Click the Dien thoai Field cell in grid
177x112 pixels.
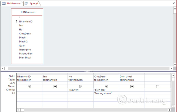132,76
